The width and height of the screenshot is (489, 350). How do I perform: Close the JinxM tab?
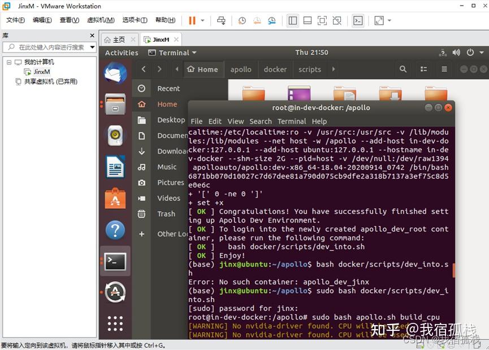(x=176, y=40)
